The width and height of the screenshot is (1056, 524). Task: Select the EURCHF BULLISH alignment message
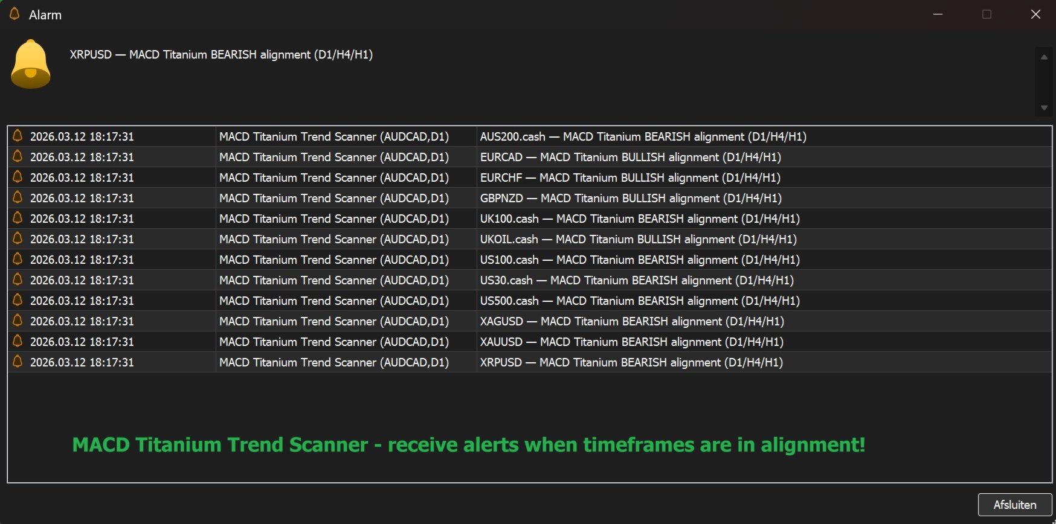coord(630,177)
